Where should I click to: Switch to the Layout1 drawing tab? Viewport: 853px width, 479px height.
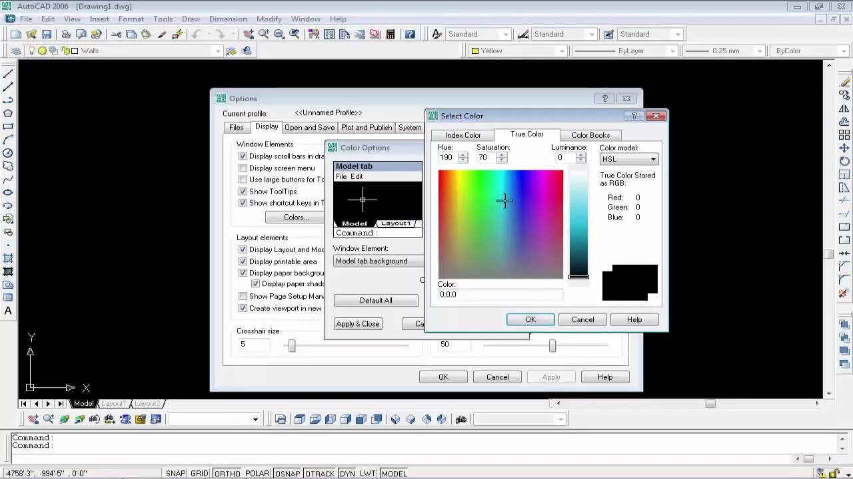tap(113, 404)
